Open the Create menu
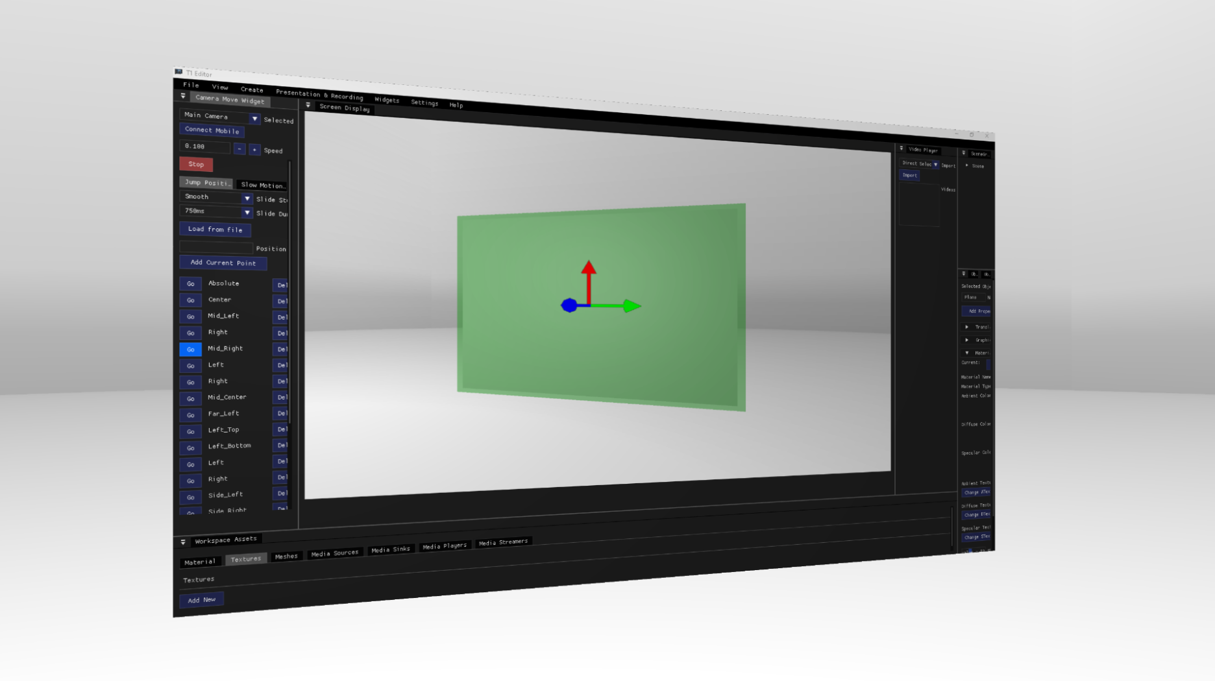The width and height of the screenshot is (1215, 681). [252, 90]
